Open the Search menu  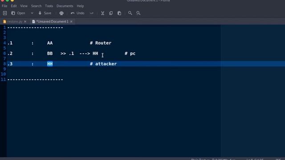tap(36, 6)
